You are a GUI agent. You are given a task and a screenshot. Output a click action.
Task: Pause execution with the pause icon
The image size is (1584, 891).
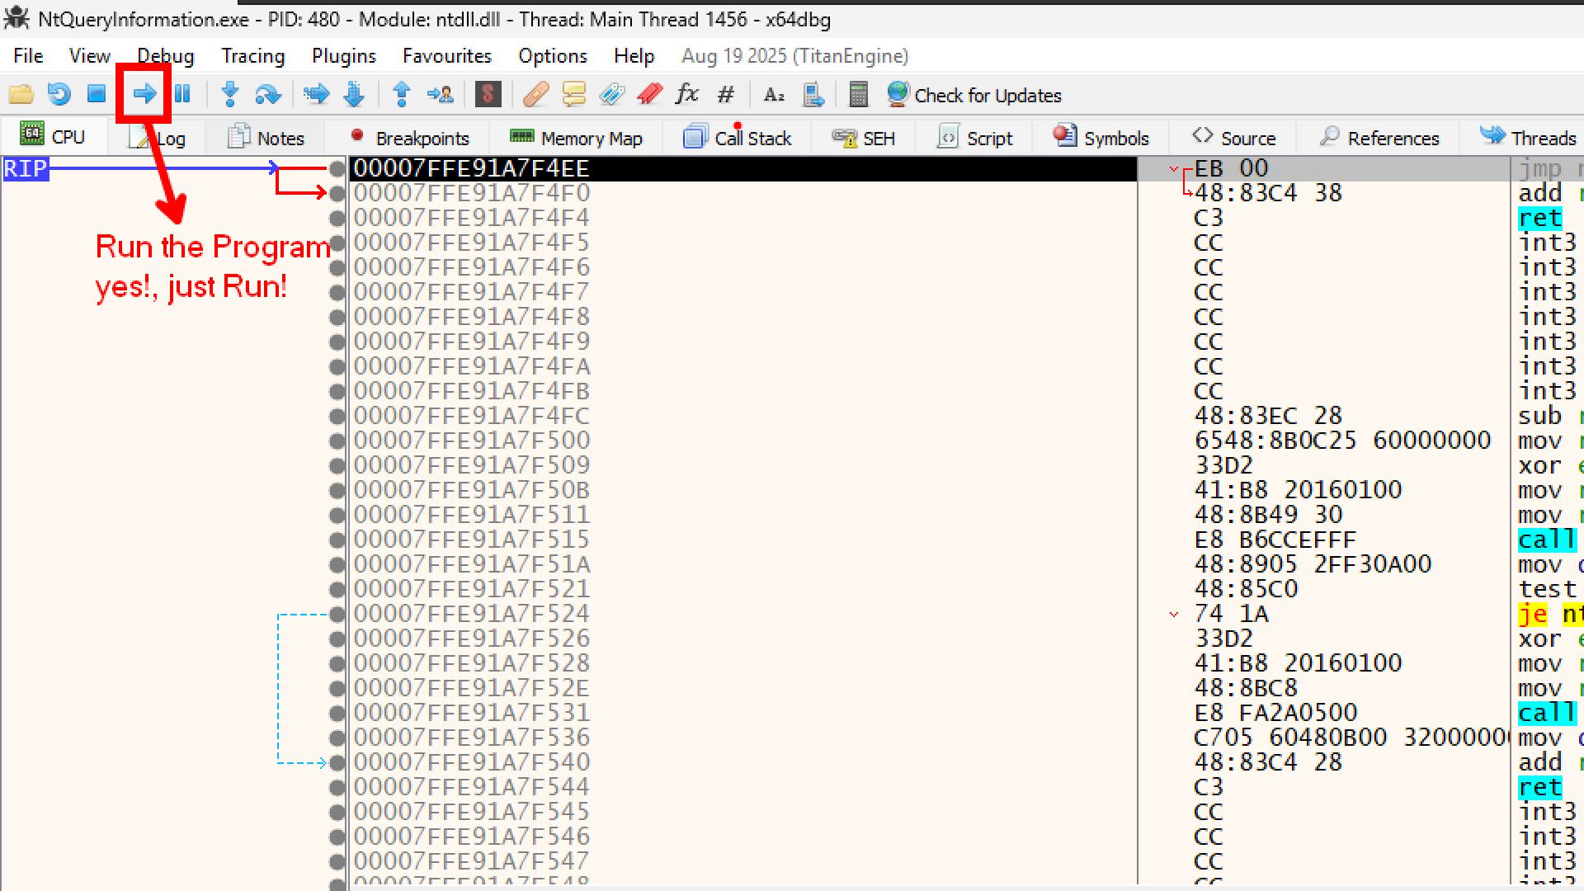(x=182, y=94)
